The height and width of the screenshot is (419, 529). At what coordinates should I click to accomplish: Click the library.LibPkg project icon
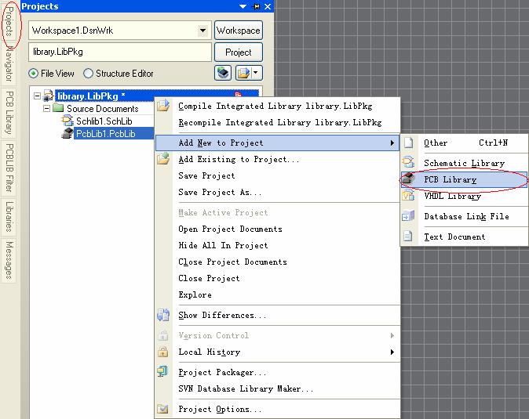click(49, 96)
